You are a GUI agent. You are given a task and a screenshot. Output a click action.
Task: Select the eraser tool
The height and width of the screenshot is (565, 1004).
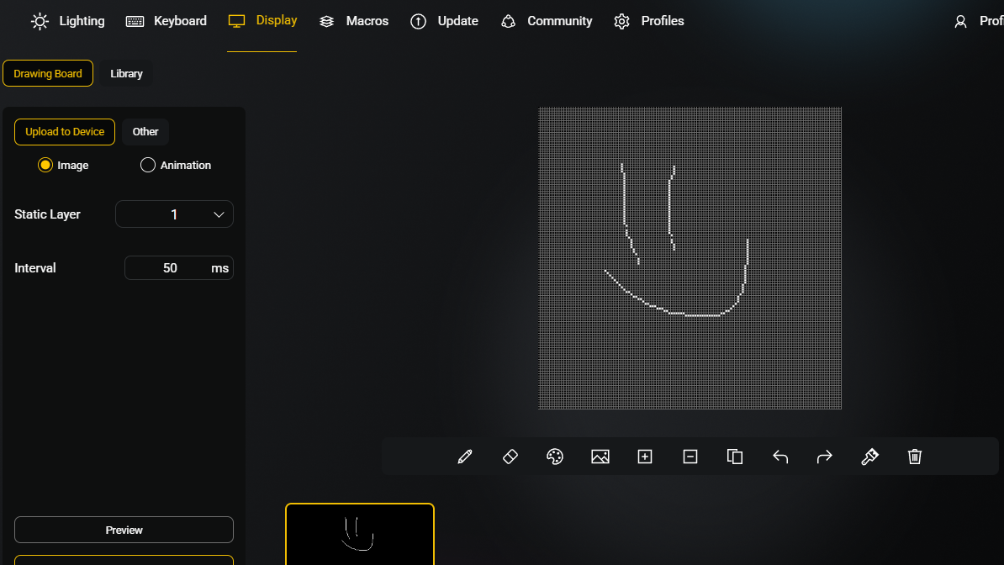510,457
